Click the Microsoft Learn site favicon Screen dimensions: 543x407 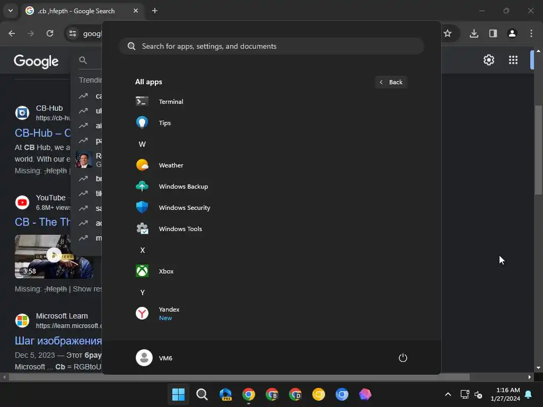[x=22, y=321]
